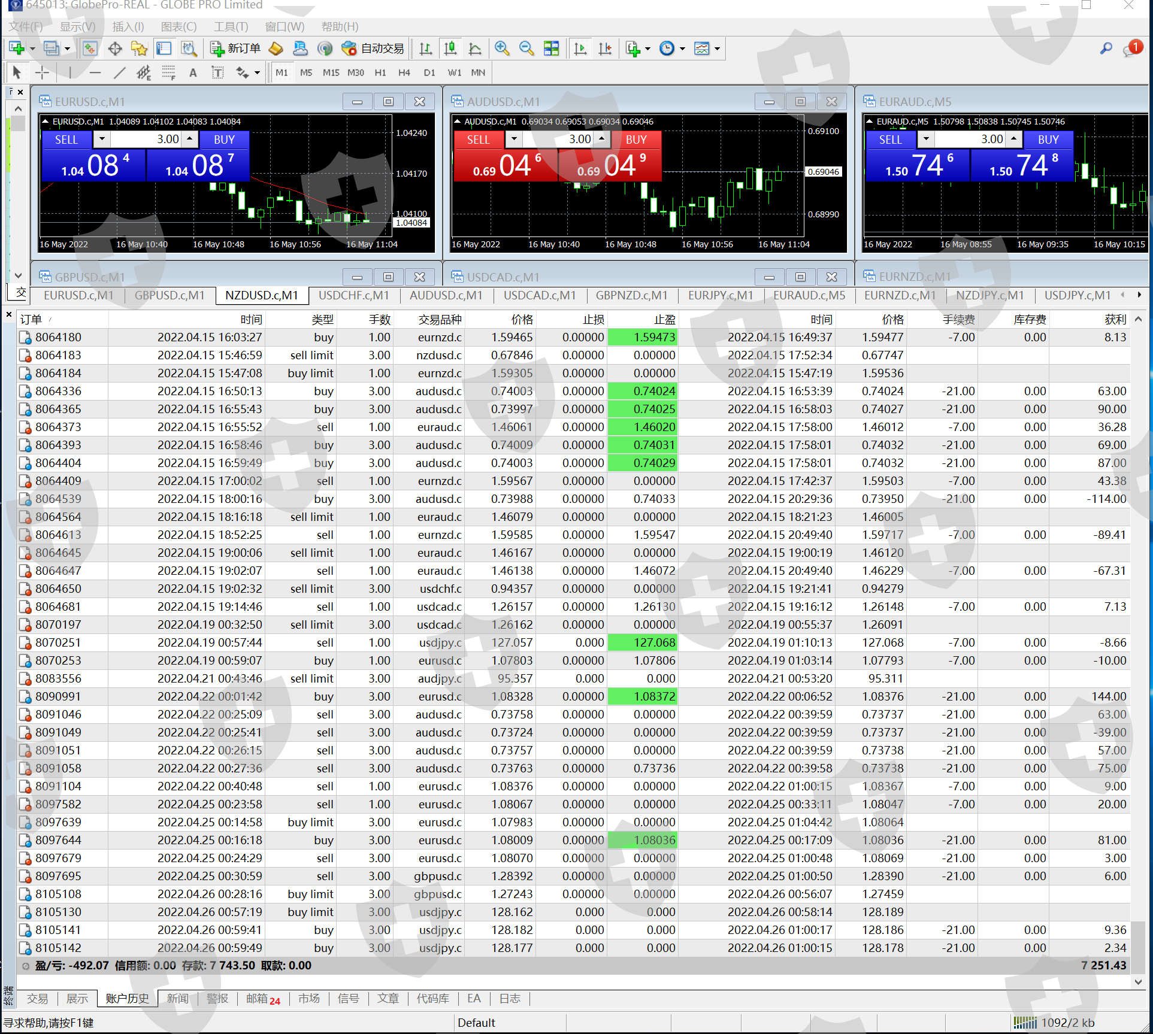Open the periodicity clock dropdown arrow
The image size is (1153, 1034).
coord(682,48)
